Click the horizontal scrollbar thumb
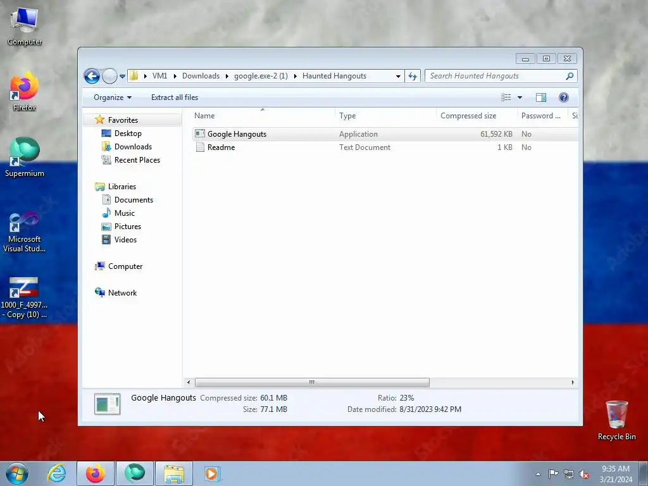The image size is (648, 486). [x=312, y=382]
